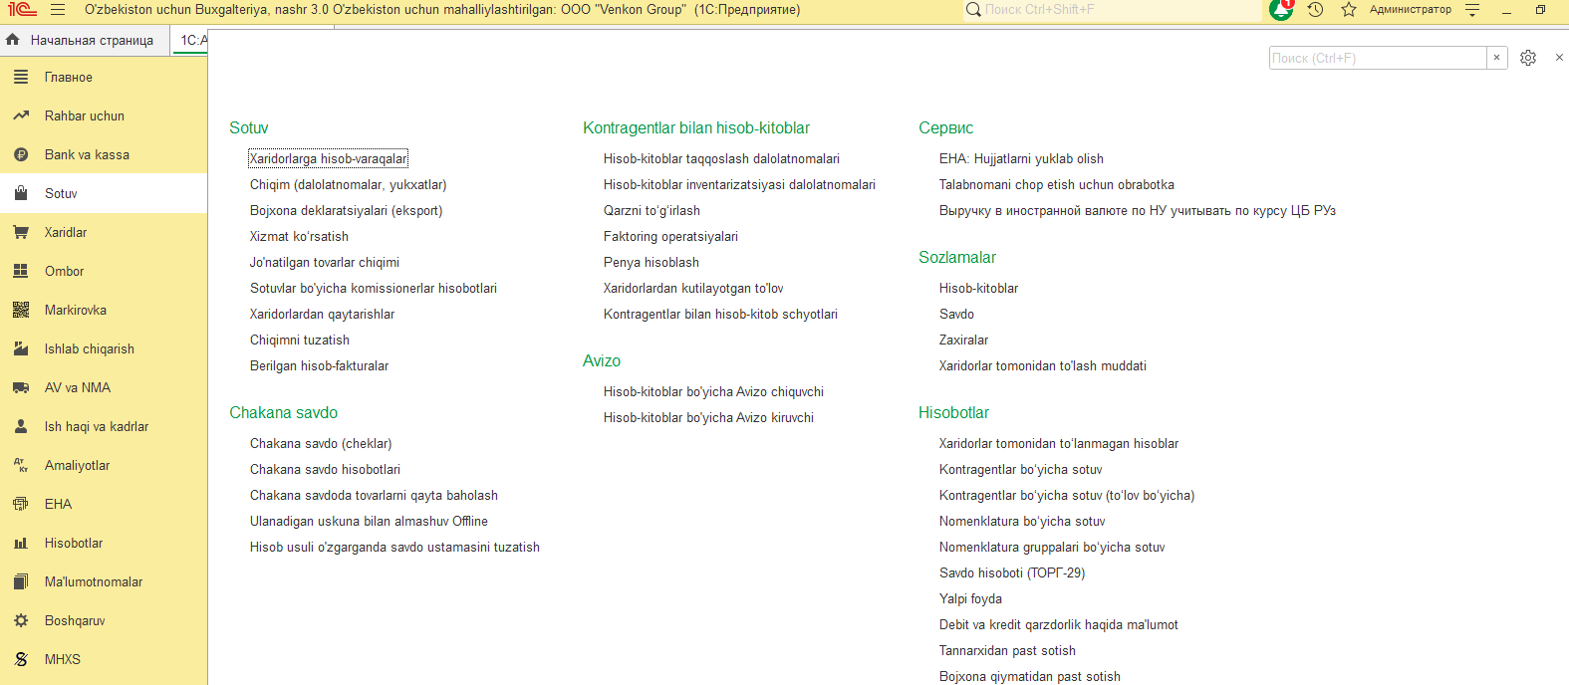Open Chakana savdo (cheklar)
This screenshot has height=685, width=1569.
pyautogui.click(x=321, y=443)
